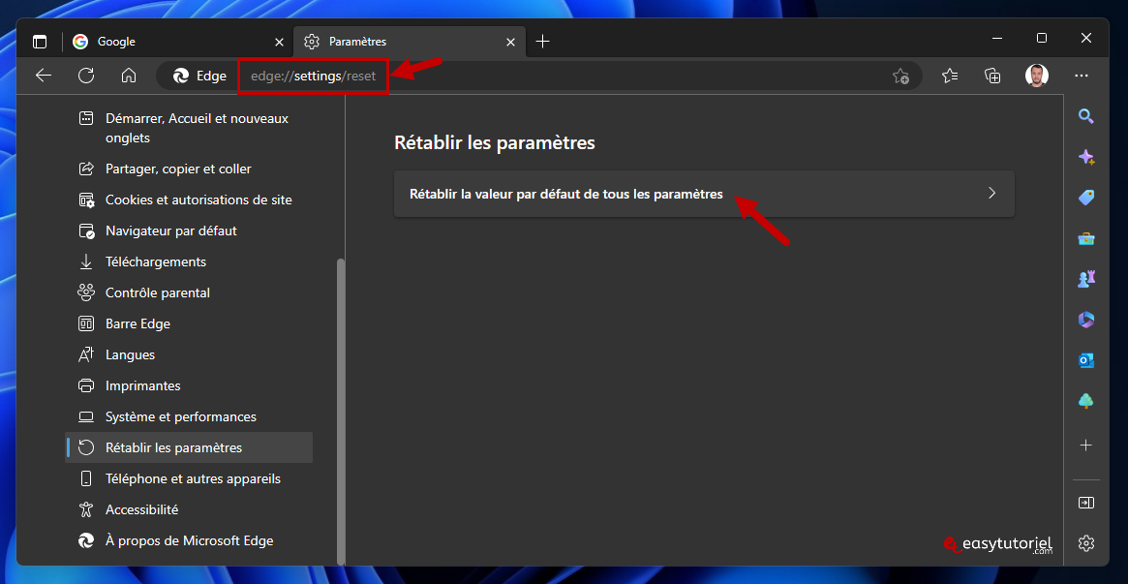Open the Favorites list icon
Screen dimensions: 1128x584
950,76
